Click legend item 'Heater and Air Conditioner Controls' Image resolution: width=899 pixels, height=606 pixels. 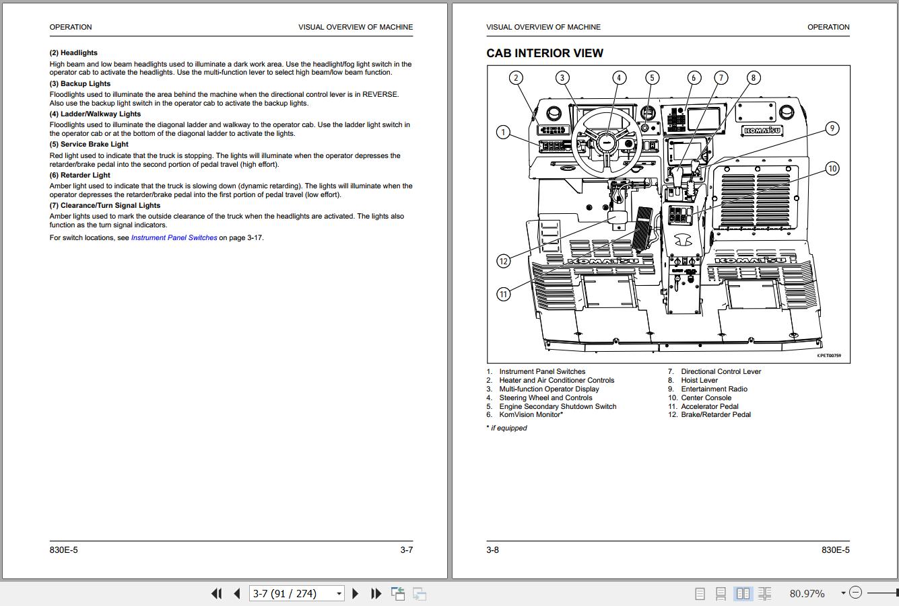click(557, 380)
